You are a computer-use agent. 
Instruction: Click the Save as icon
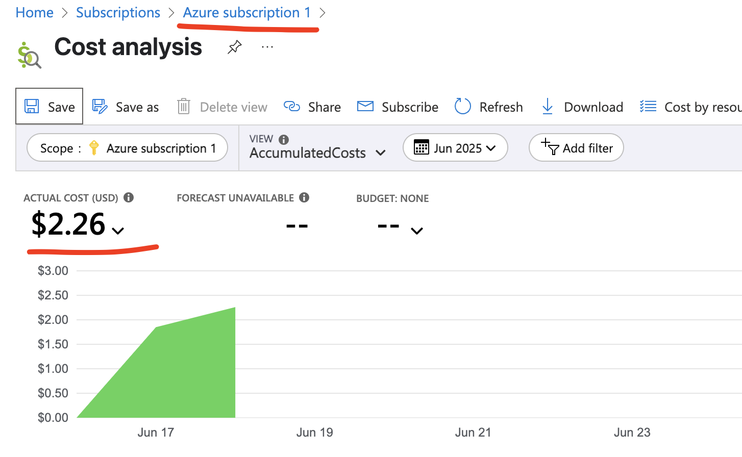98,106
